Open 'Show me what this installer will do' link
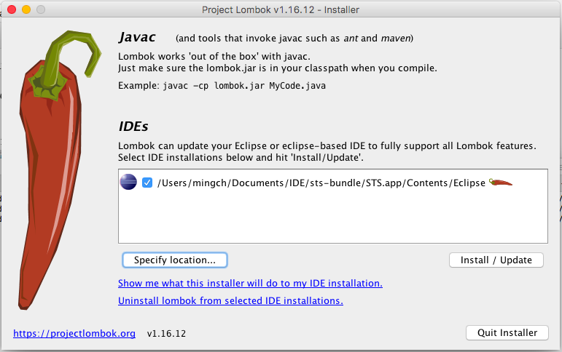 tap(250, 283)
